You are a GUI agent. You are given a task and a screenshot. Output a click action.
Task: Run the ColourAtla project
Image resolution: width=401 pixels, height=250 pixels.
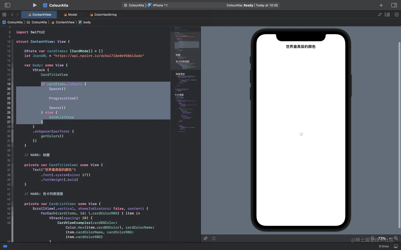(x=34, y=5)
